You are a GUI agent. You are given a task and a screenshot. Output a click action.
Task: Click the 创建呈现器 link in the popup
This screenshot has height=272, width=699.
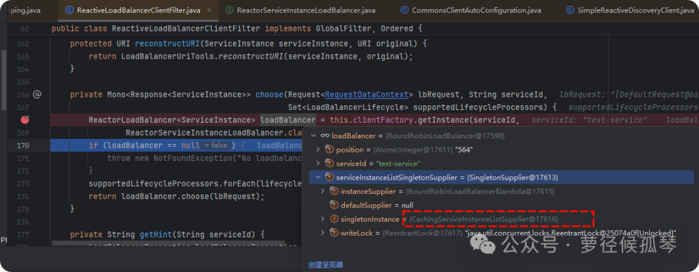(326, 265)
